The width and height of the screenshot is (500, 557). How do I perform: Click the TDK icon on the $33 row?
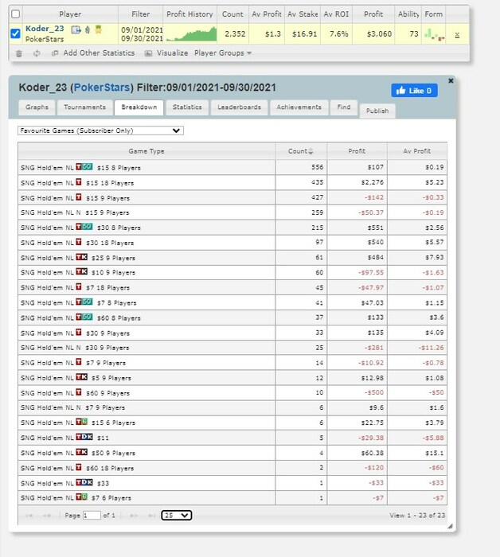(x=84, y=482)
